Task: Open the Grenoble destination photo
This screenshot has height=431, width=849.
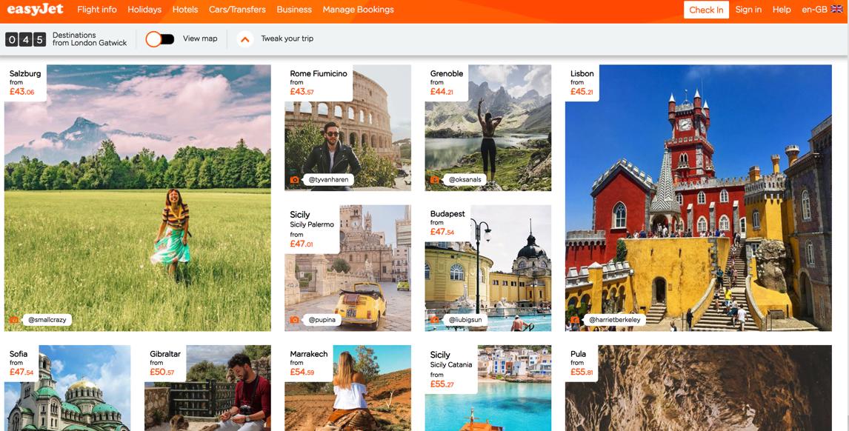Action: [488, 128]
